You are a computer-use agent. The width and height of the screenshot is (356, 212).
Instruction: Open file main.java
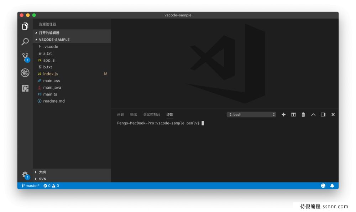tap(72, 88)
